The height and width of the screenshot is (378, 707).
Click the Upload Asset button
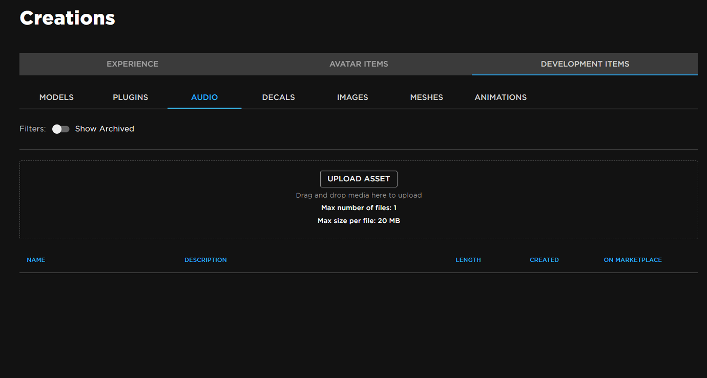coord(359,179)
